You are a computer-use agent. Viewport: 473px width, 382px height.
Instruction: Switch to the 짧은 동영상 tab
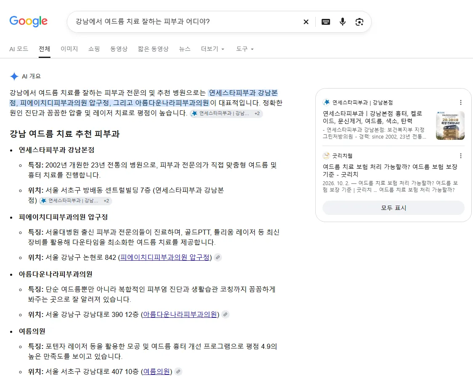pos(153,49)
